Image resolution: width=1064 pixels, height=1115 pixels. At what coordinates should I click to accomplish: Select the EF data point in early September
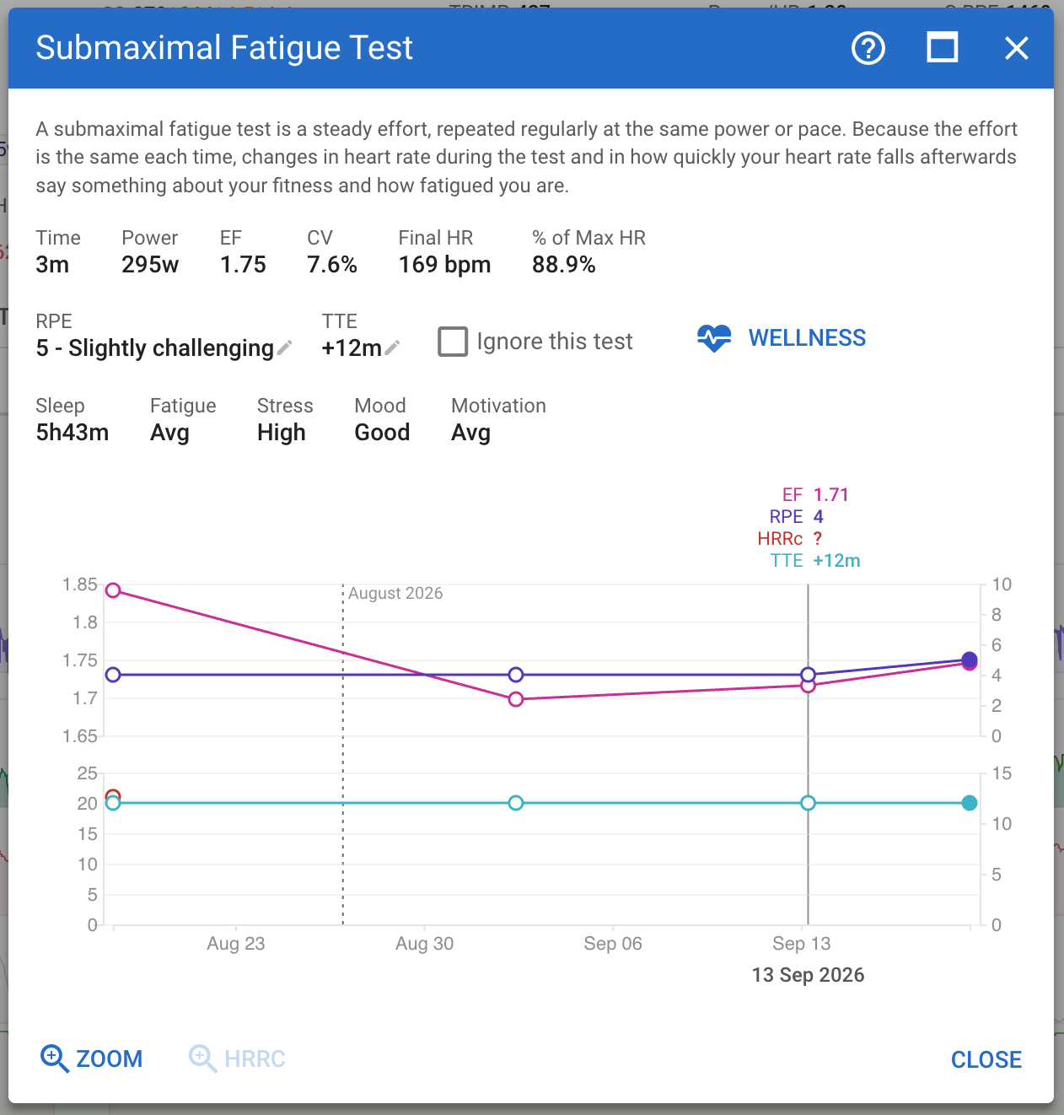pos(516,699)
